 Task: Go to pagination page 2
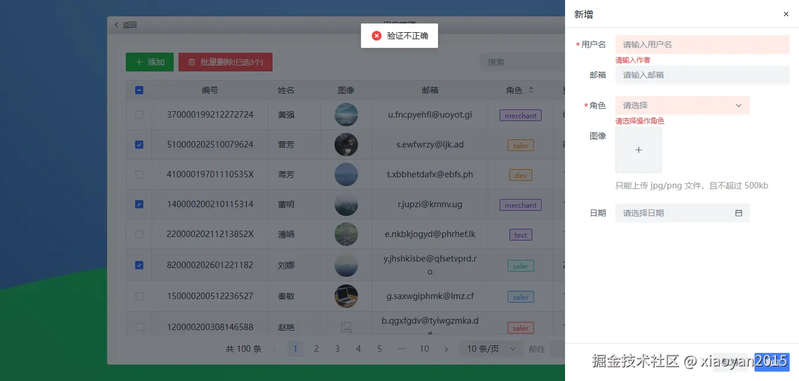coord(316,349)
